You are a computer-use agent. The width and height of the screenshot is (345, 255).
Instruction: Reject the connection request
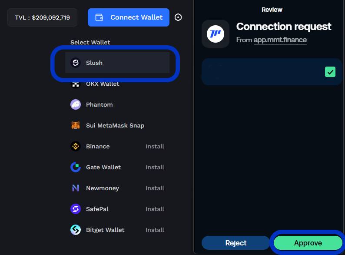coord(236,243)
